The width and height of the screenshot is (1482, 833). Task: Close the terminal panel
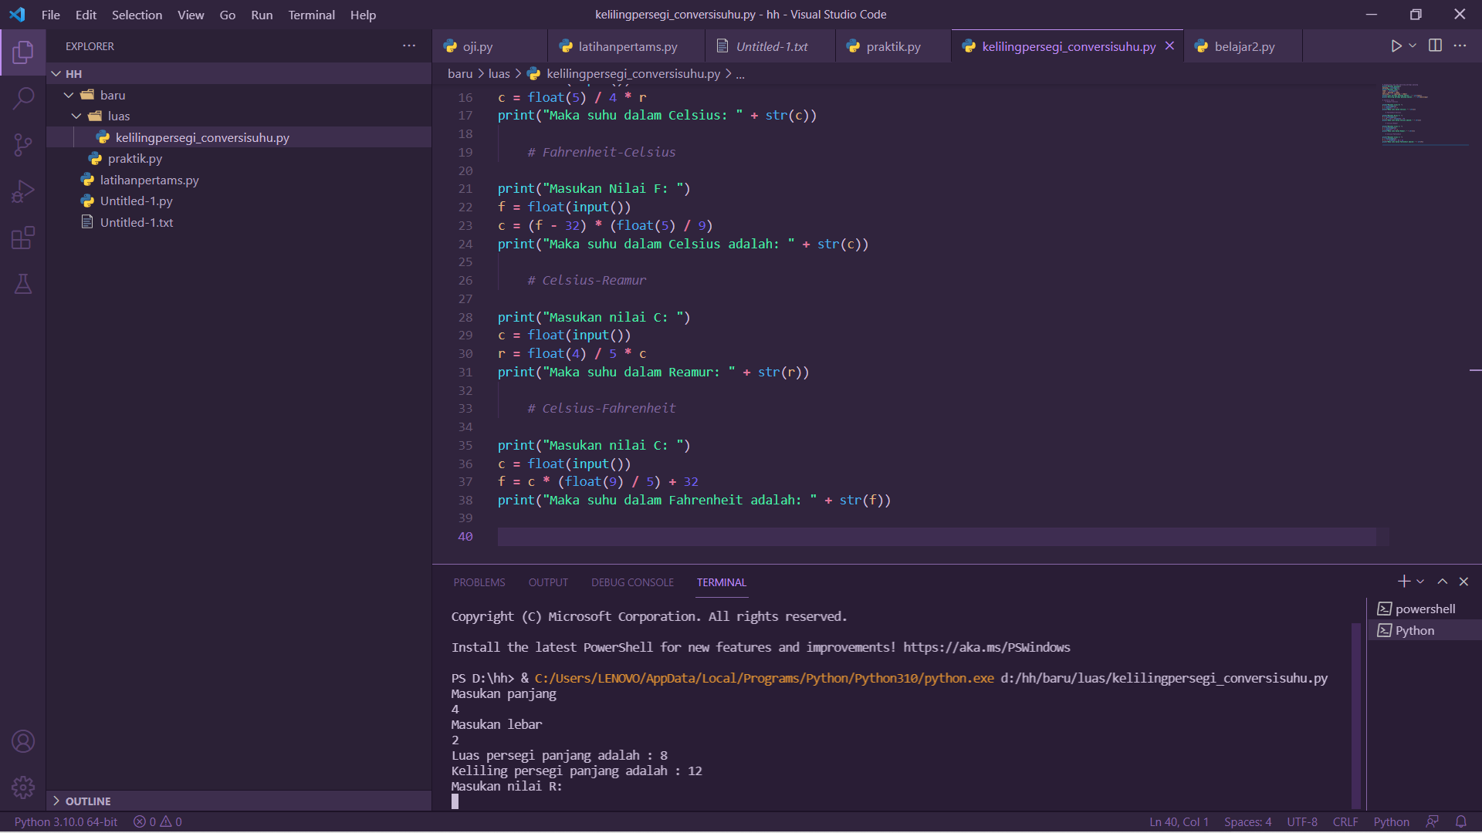coord(1463,582)
